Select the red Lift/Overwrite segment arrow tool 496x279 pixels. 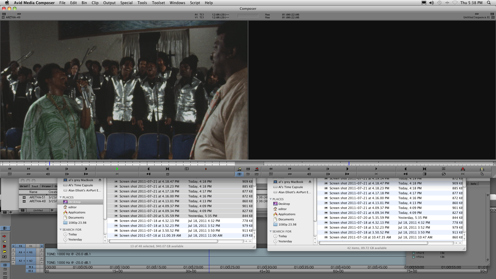point(4,236)
